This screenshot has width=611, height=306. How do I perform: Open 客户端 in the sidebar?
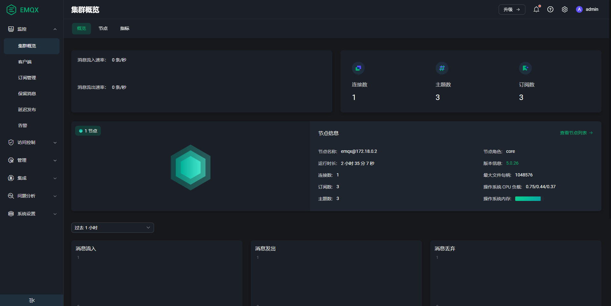25,62
